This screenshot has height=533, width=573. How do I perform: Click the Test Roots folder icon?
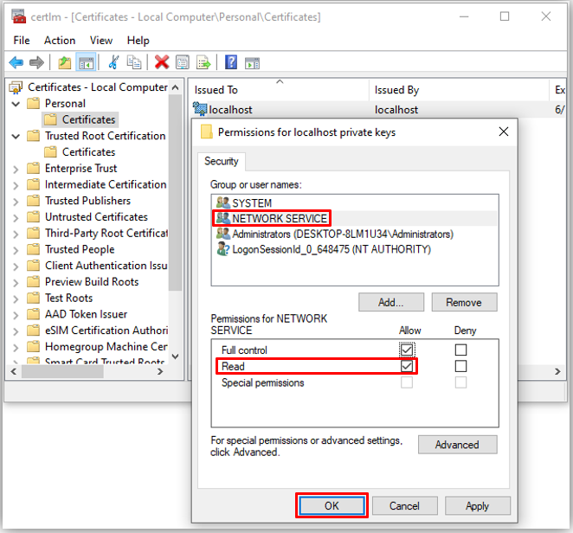point(33,298)
